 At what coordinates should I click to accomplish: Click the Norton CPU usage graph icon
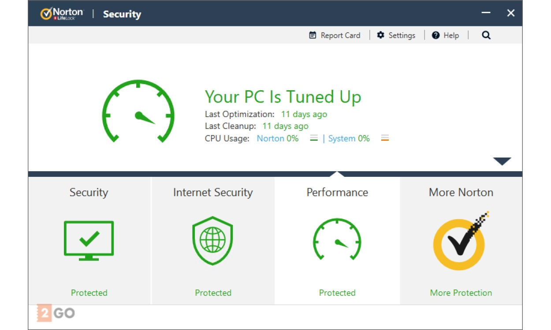click(314, 139)
